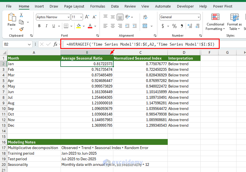
Task: Switch to the Power Pivot tab
Action: (222, 6)
